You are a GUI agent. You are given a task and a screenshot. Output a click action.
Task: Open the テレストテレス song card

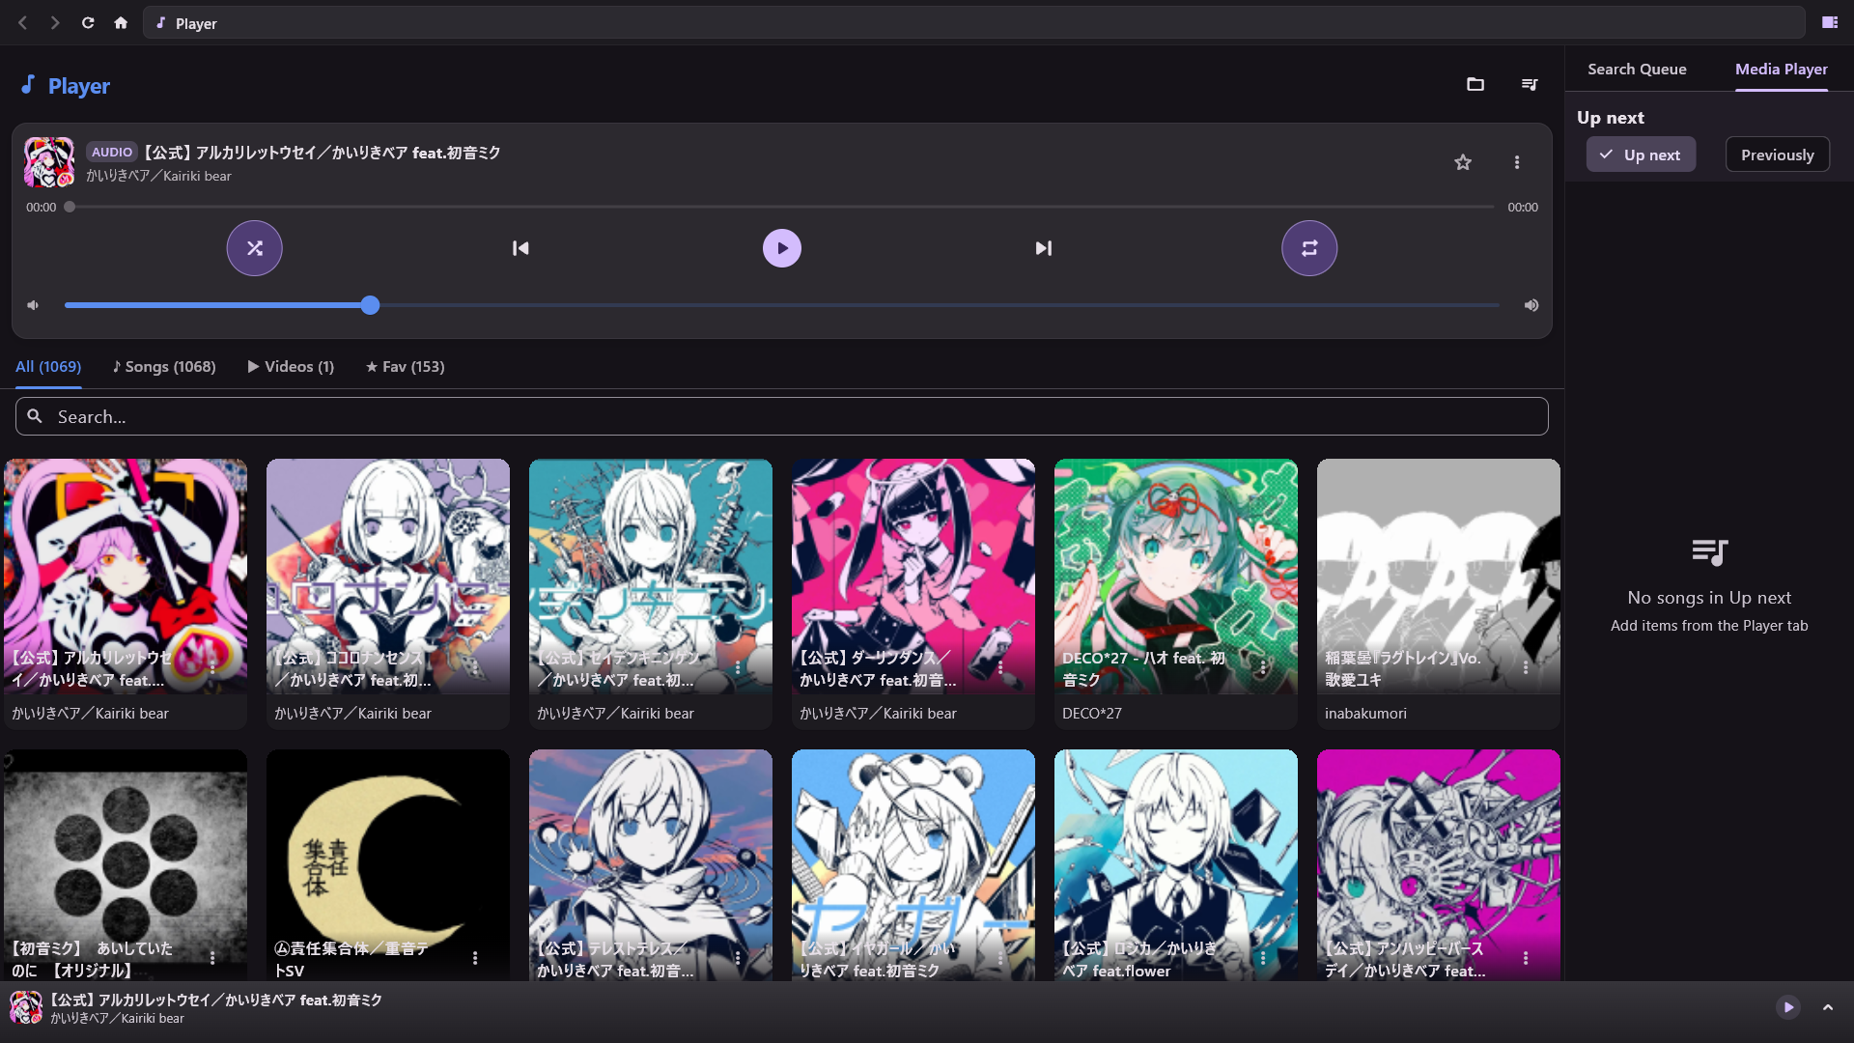click(651, 865)
